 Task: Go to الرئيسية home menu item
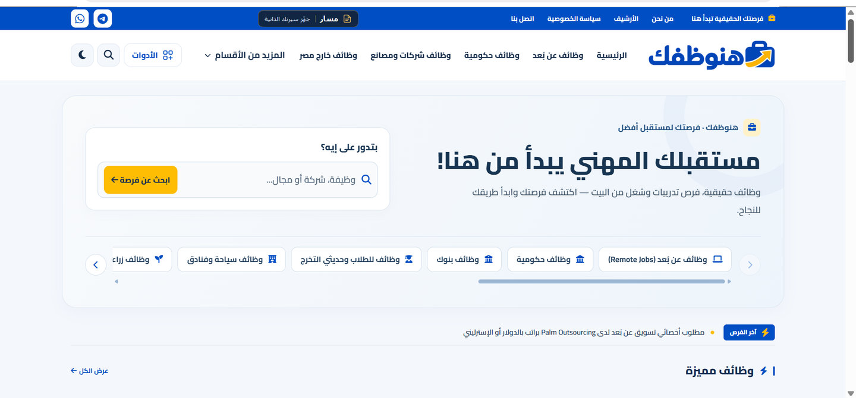point(612,55)
